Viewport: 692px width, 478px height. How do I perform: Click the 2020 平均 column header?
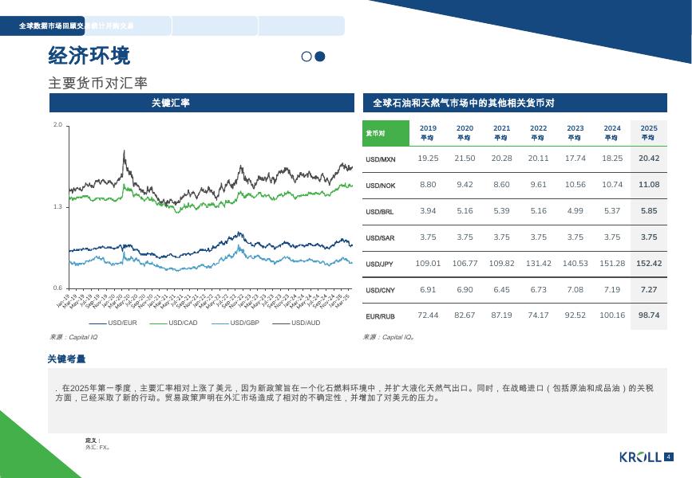click(465, 132)
